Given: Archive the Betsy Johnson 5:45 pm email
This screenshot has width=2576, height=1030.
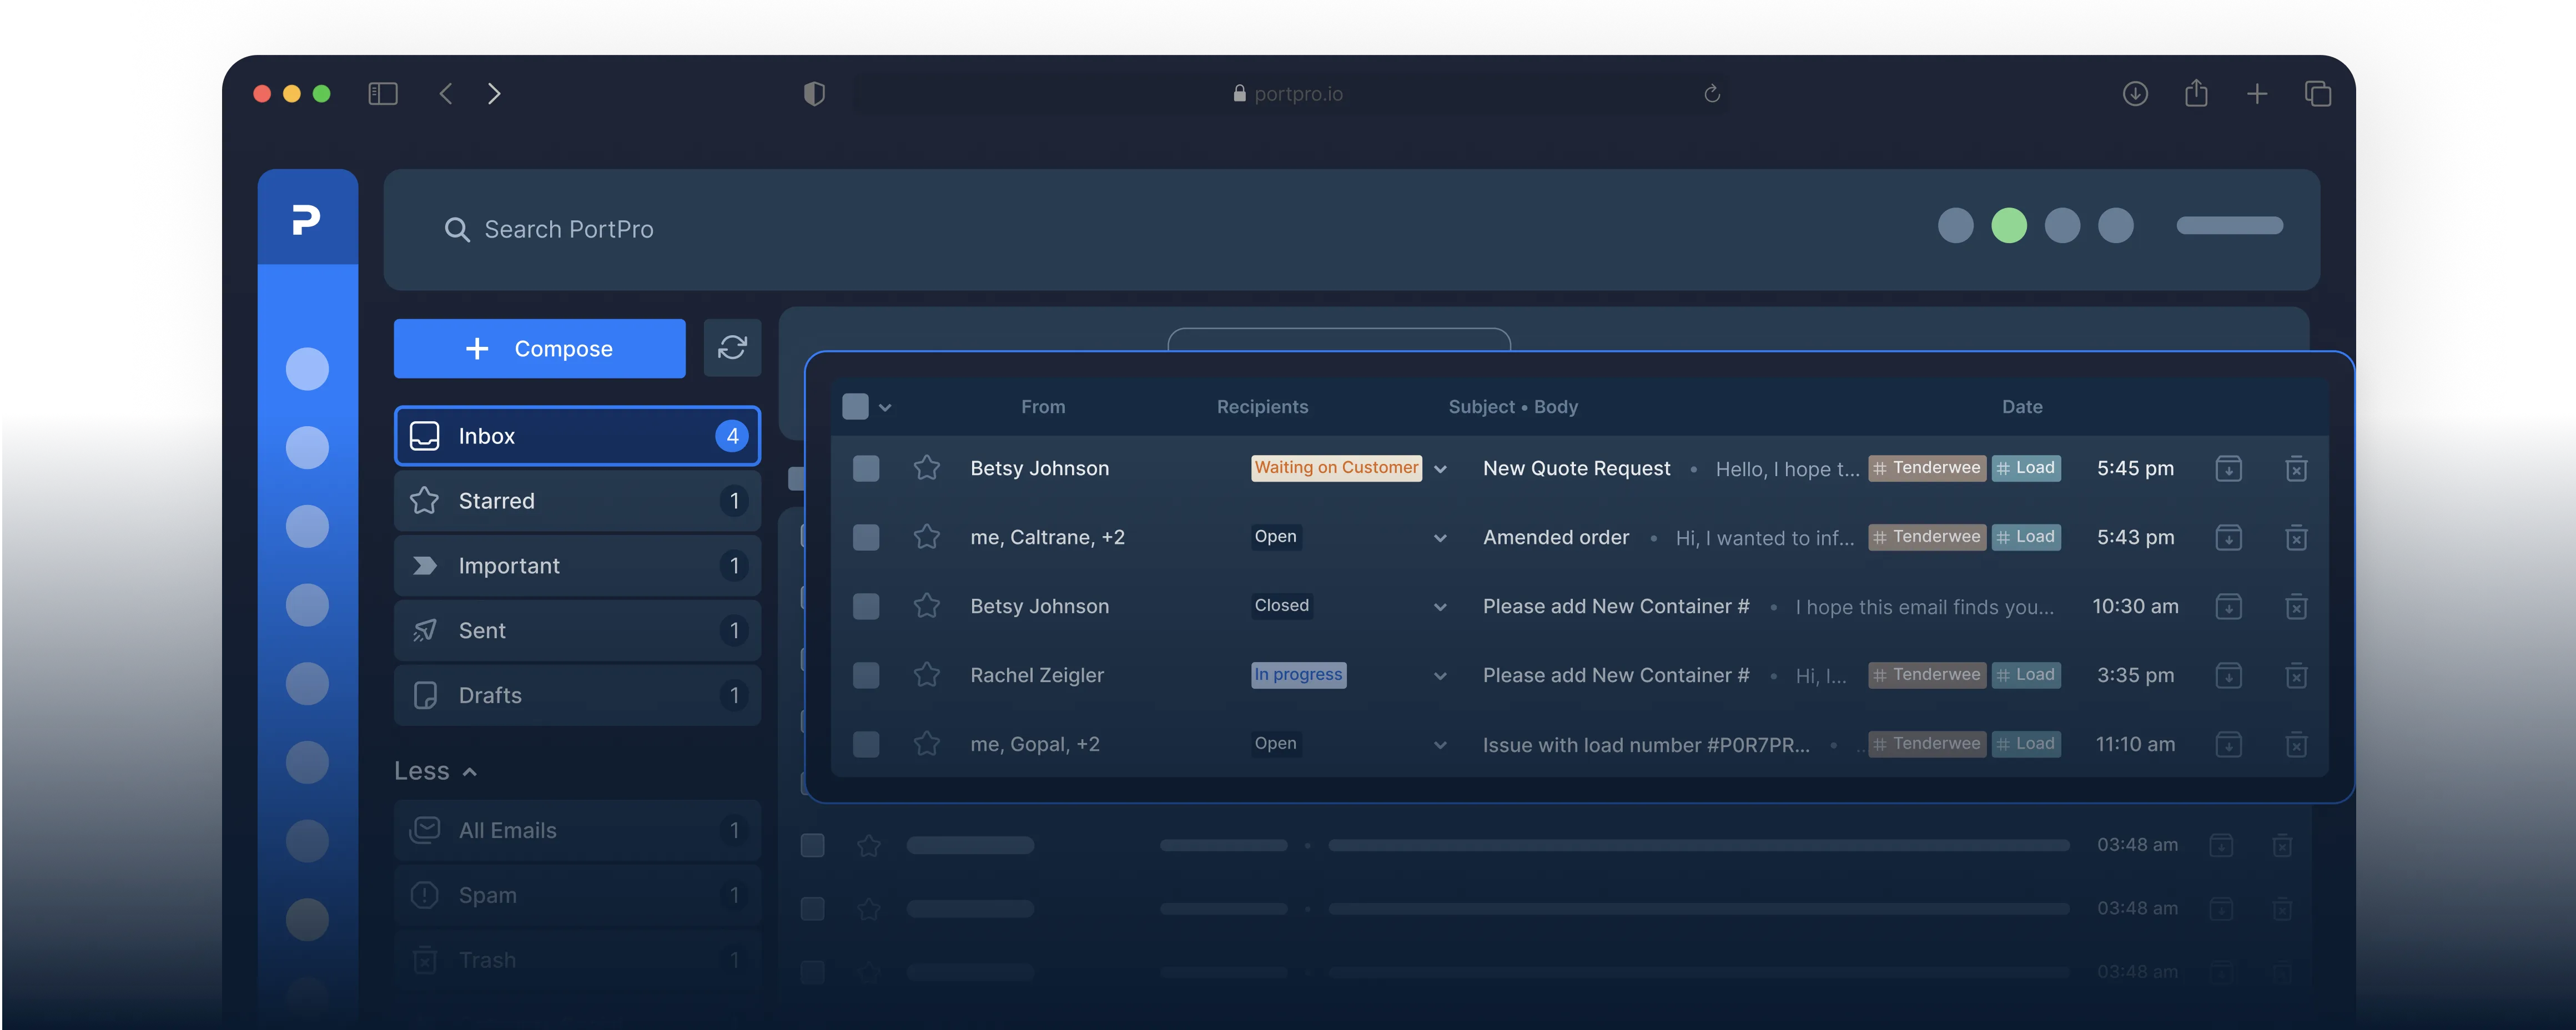Looking at the screenshot, I should click(2228, 468).
